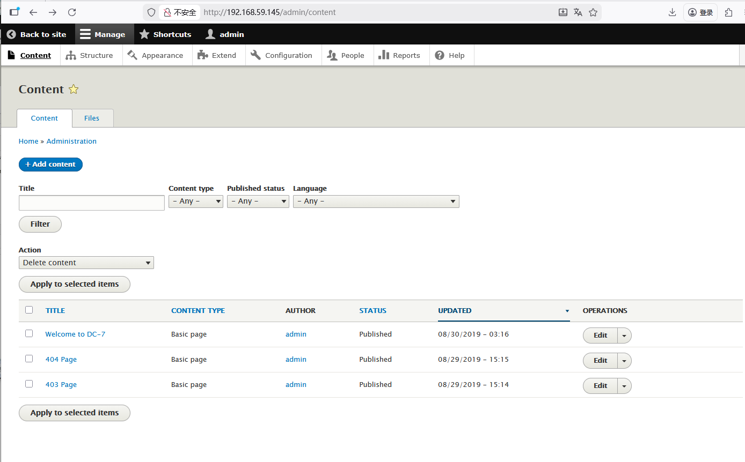This screenshot has height=462, width=745.
Task: Toggle the Manage toolbar tray
Action: click(103, 34)
